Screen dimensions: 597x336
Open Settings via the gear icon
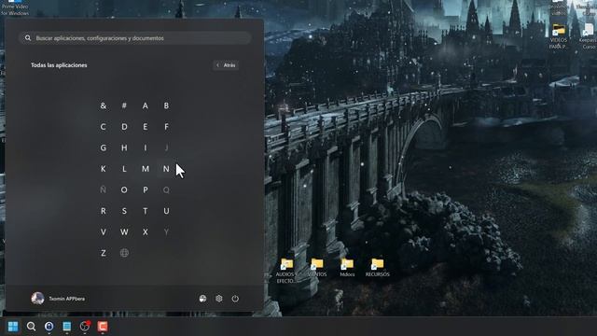pos(219,299)
